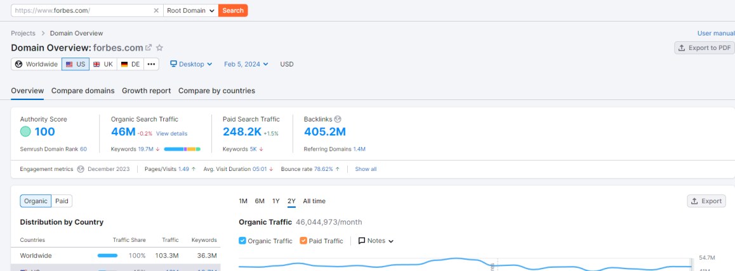Viewport: 735px width, 271px height.
Task: Click Referring Domains 1.4M value
Action: (359, 149)
